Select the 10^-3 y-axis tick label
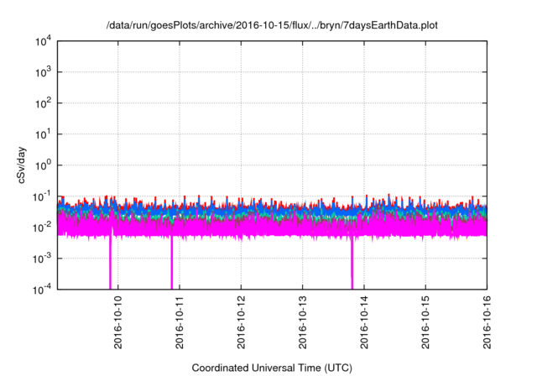The width and height of the screenshot is (537, 376). tap(43, 258)
